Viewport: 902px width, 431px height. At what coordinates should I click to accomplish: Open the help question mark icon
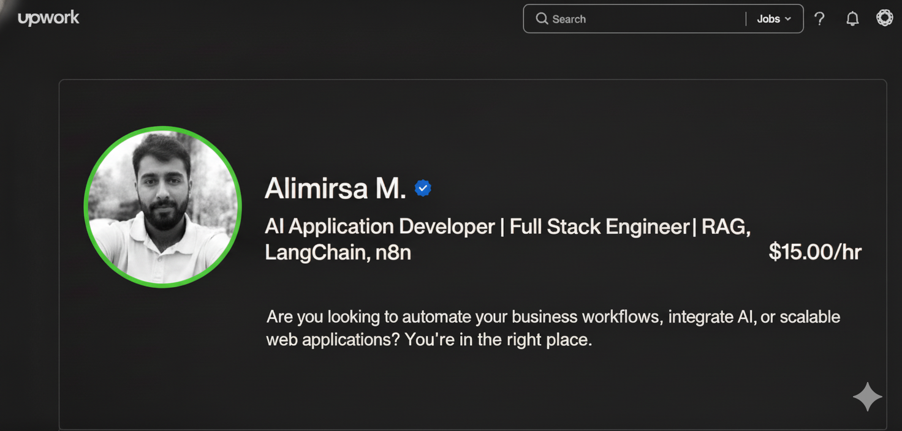pos(819,19)
